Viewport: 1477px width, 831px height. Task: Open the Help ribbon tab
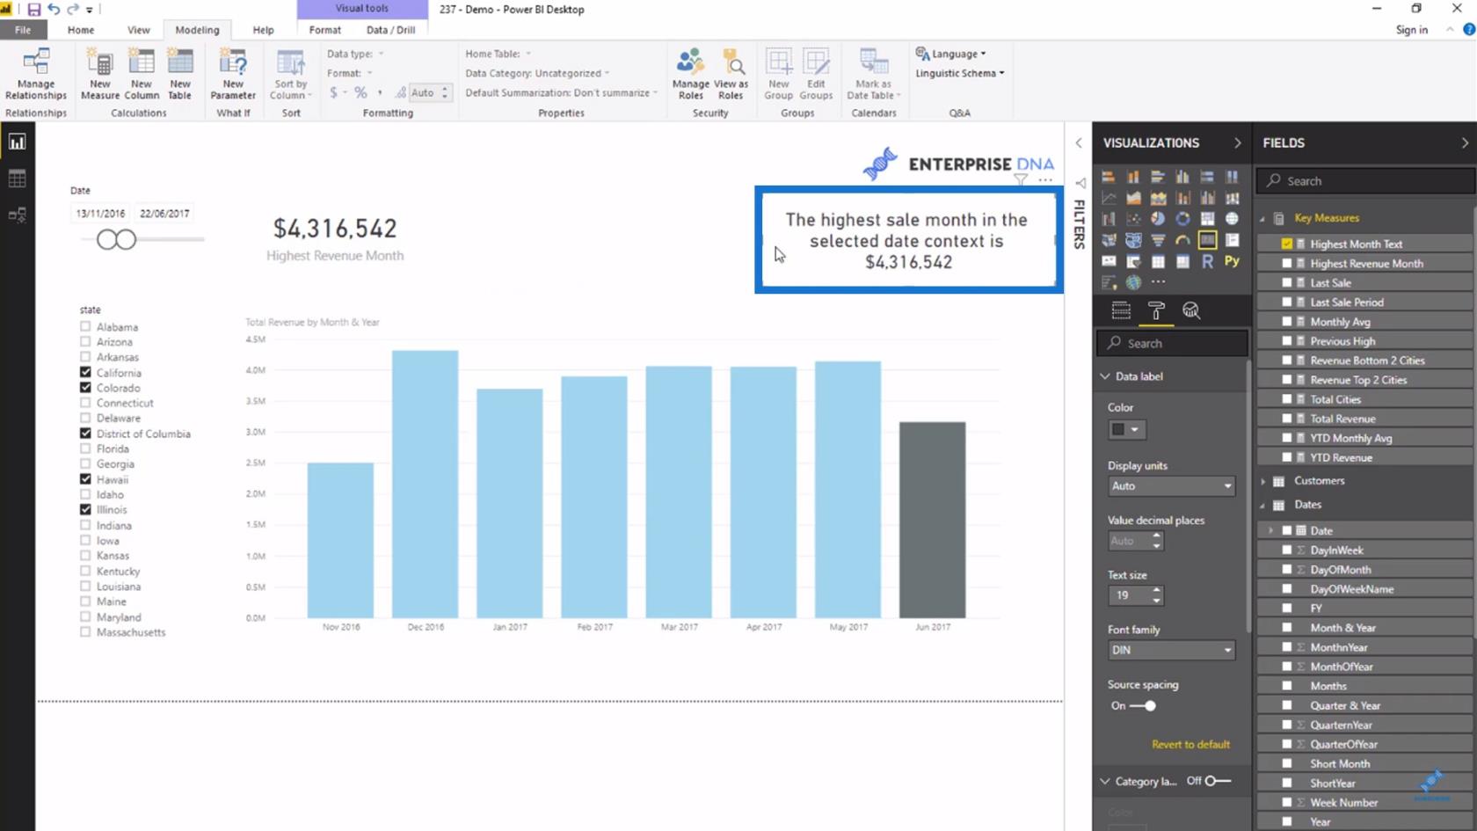point(264,30)
